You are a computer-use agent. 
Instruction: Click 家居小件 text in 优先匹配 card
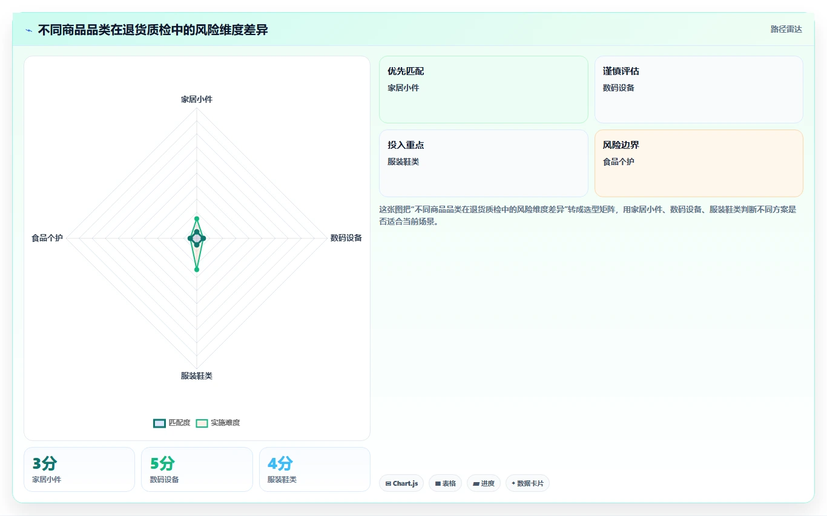403,88
